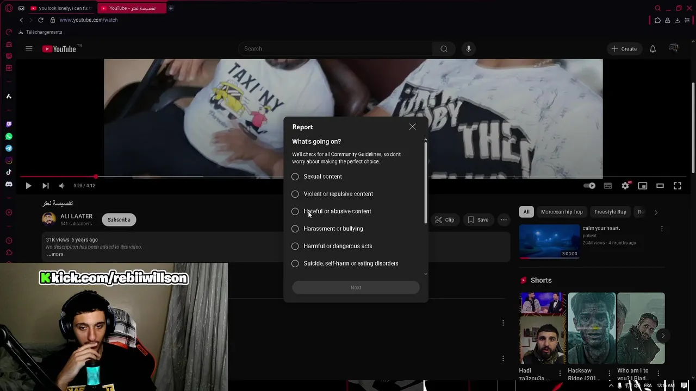696x391 pixels.
Task: Show more filter chips arrow
Action: [x=656, y=212]
